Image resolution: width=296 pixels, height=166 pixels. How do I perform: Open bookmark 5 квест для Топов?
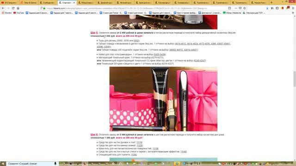111,13
